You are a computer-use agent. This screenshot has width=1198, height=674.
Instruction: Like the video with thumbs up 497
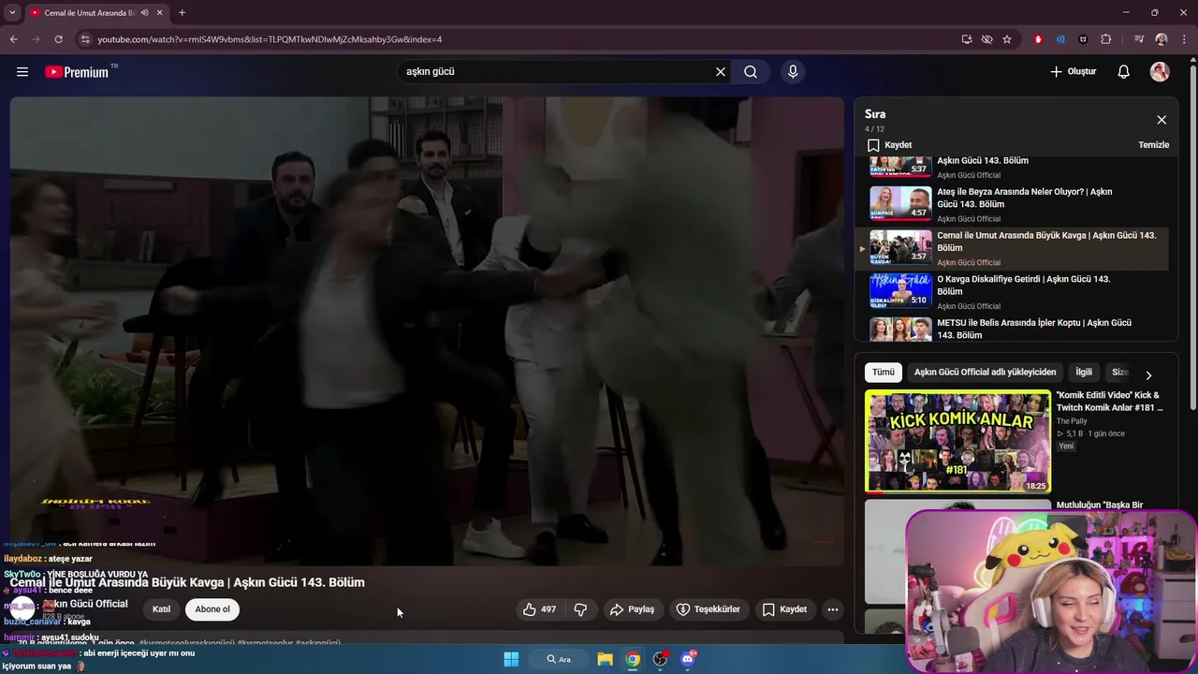point(539,609)
